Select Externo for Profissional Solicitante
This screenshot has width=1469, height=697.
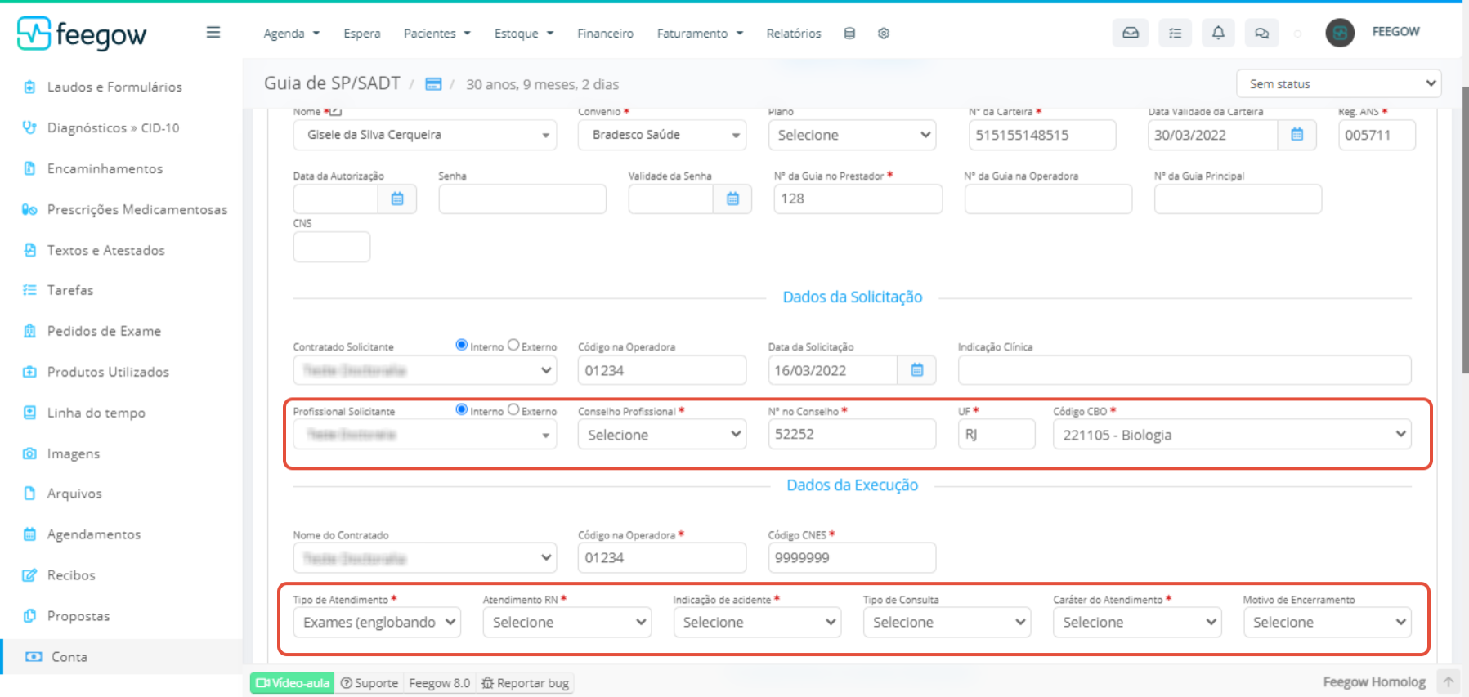pyautogui.click(x=513, y=410)
